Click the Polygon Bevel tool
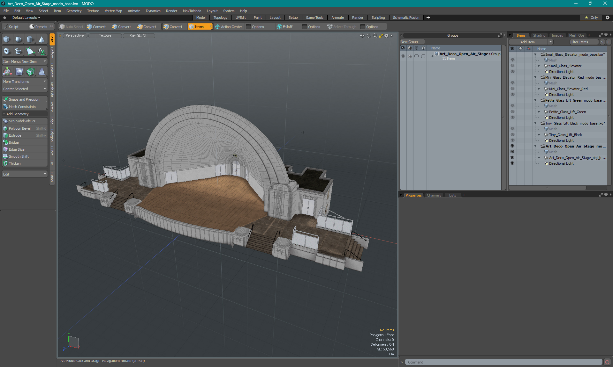This screenshot has height=367, width=613. pyautogui.click(x=25, y=128)
